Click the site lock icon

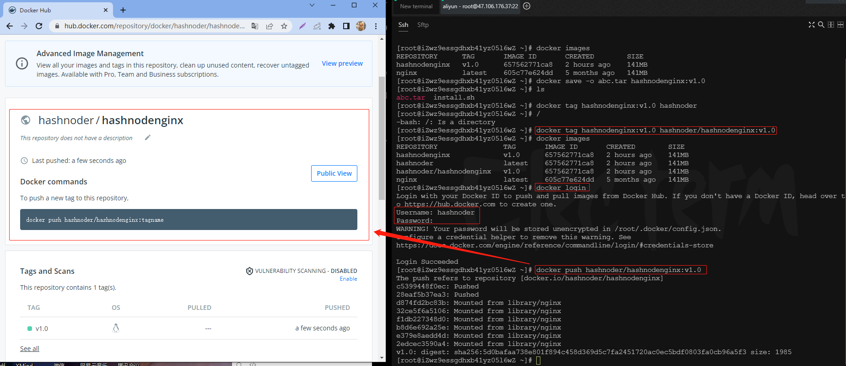coord(57,26)
